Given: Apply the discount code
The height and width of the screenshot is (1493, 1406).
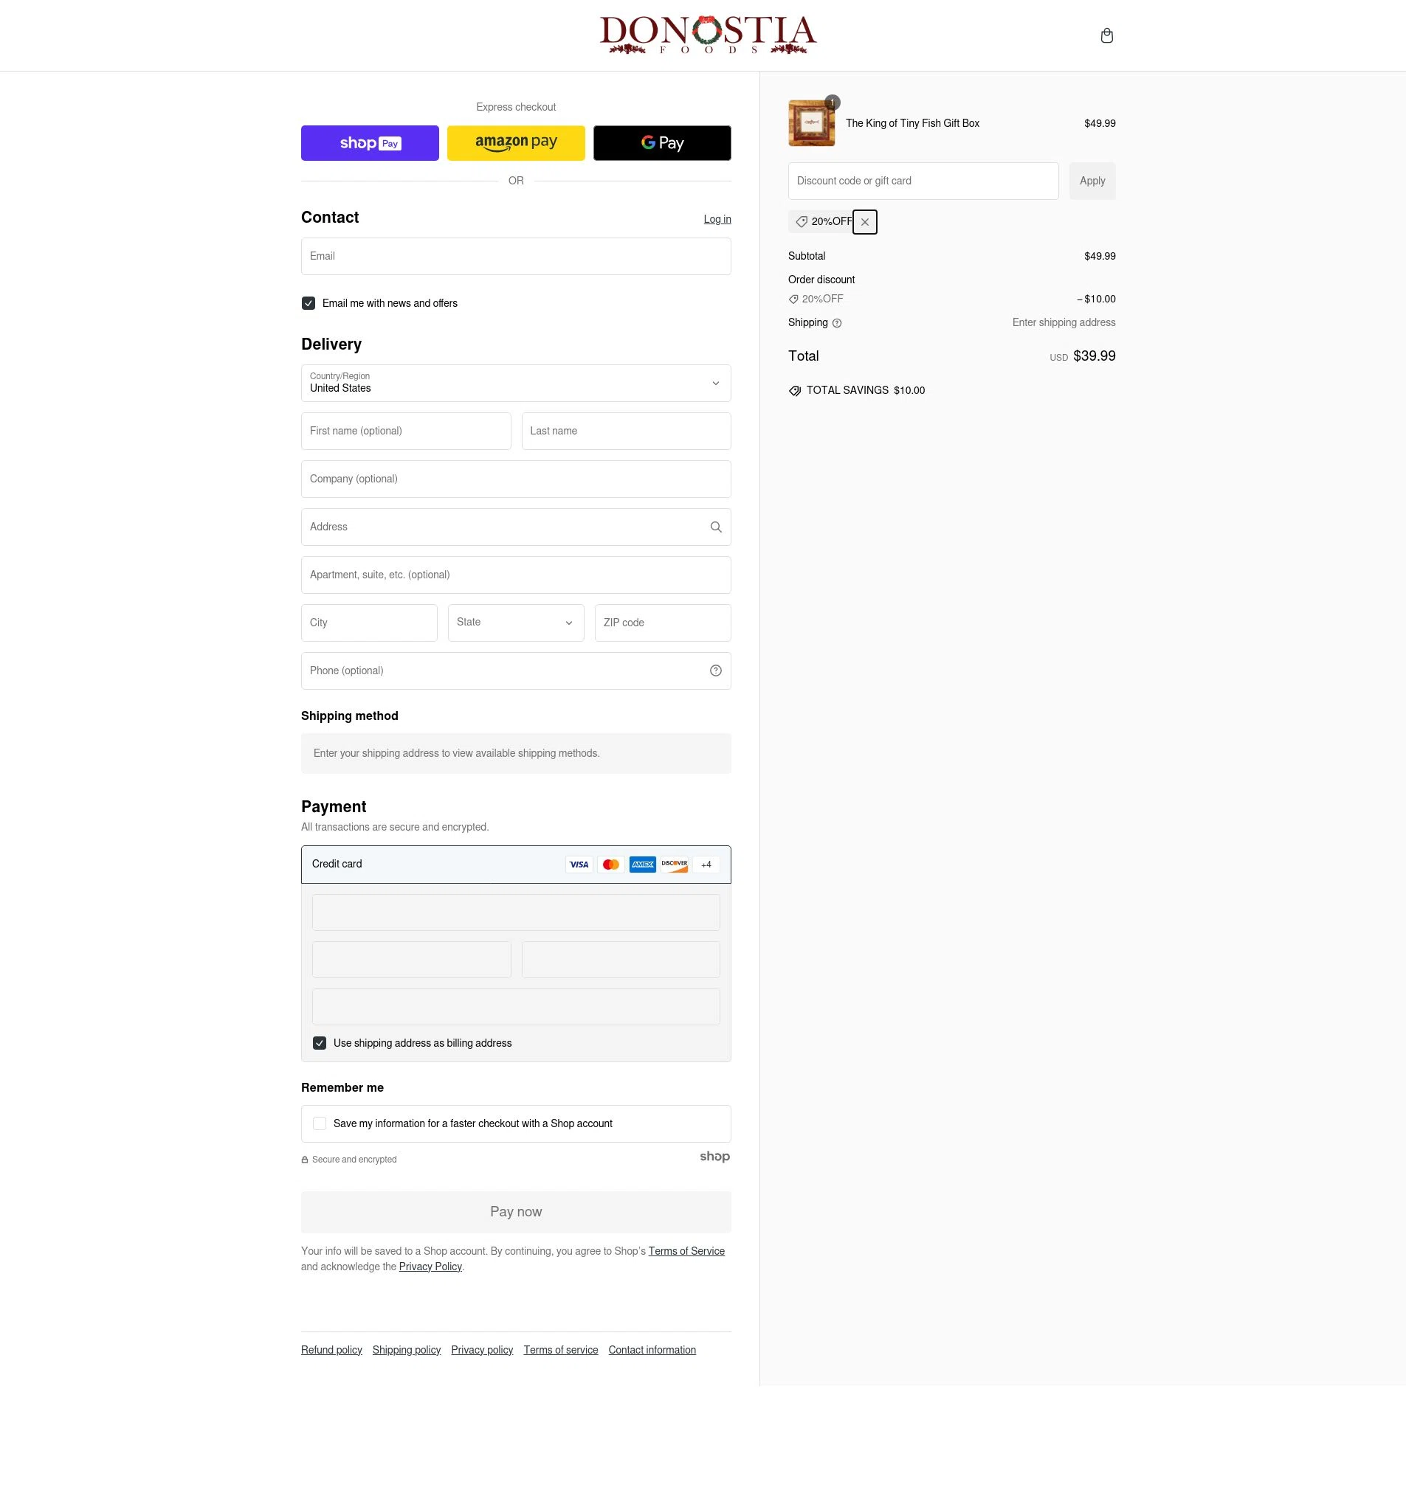Looking at the screenshot, I should coord(1092,181).
